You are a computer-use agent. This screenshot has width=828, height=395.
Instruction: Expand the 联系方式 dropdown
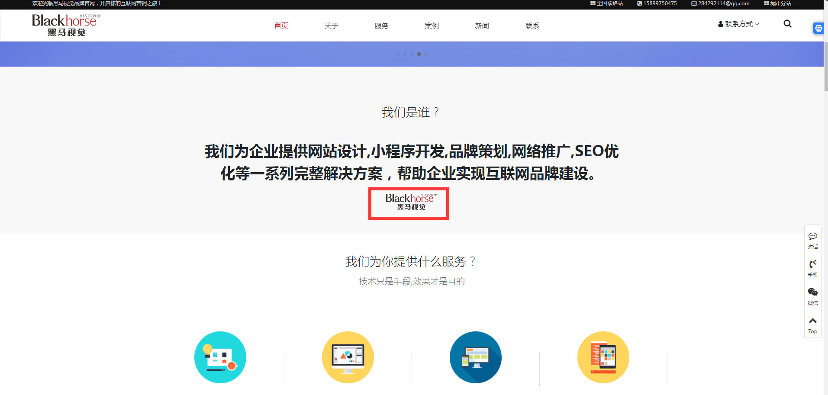[739, 24]
